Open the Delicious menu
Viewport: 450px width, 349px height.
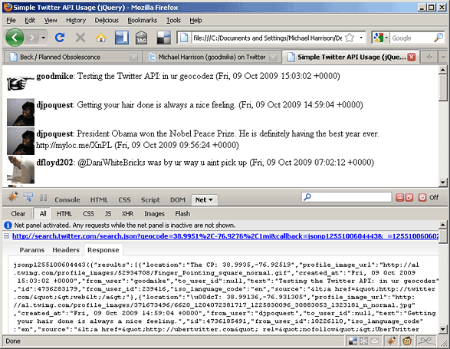[x=107, y=20]
